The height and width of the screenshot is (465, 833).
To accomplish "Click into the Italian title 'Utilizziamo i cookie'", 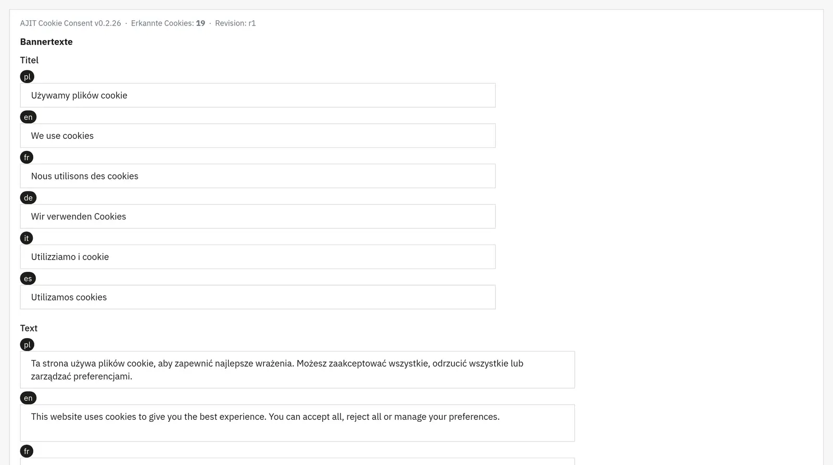I will 258,257.
